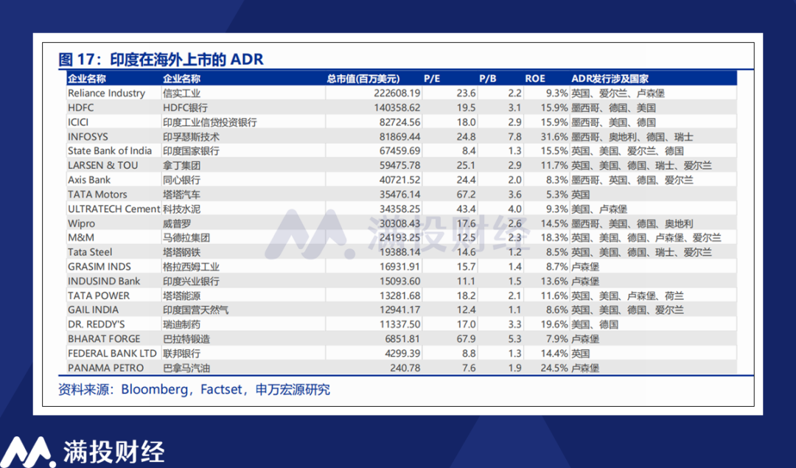
Task: Click the Chinese name 印度工业信贷投资银行
Action: (210, 122)
